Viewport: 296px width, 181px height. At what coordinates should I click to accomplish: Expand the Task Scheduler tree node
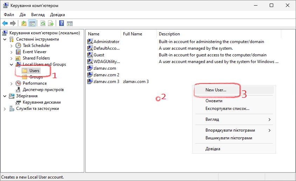12,46
